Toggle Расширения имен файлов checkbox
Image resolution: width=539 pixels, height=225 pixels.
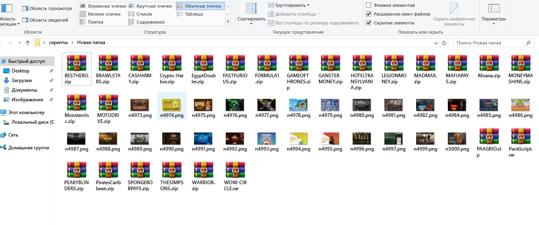pos(368,14)
